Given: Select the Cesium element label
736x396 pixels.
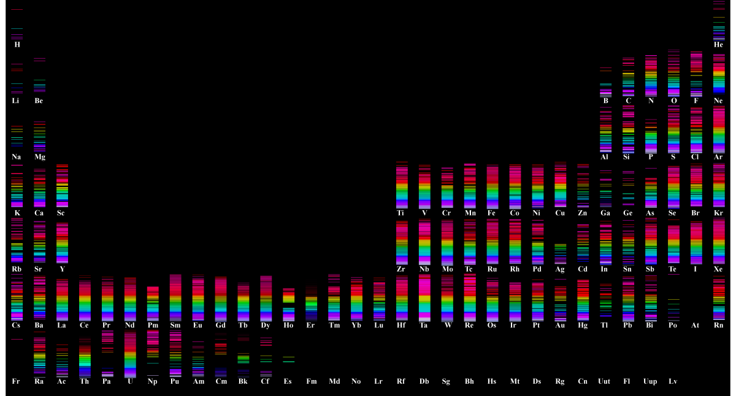Looking at the screenshot, I should 16,326.
